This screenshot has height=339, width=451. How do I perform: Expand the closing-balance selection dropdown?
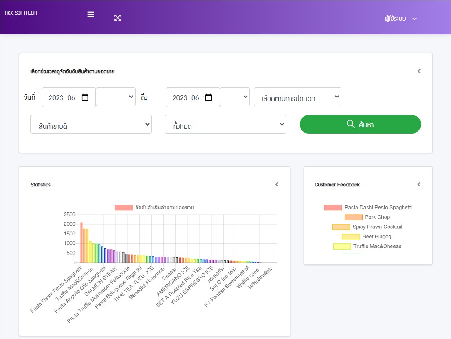(297, 97)
